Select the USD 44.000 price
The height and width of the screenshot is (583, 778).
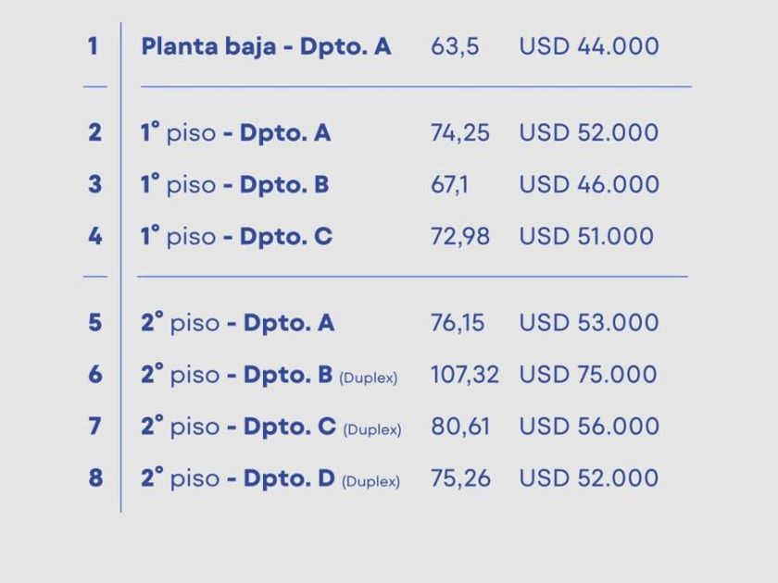[588, 46]
